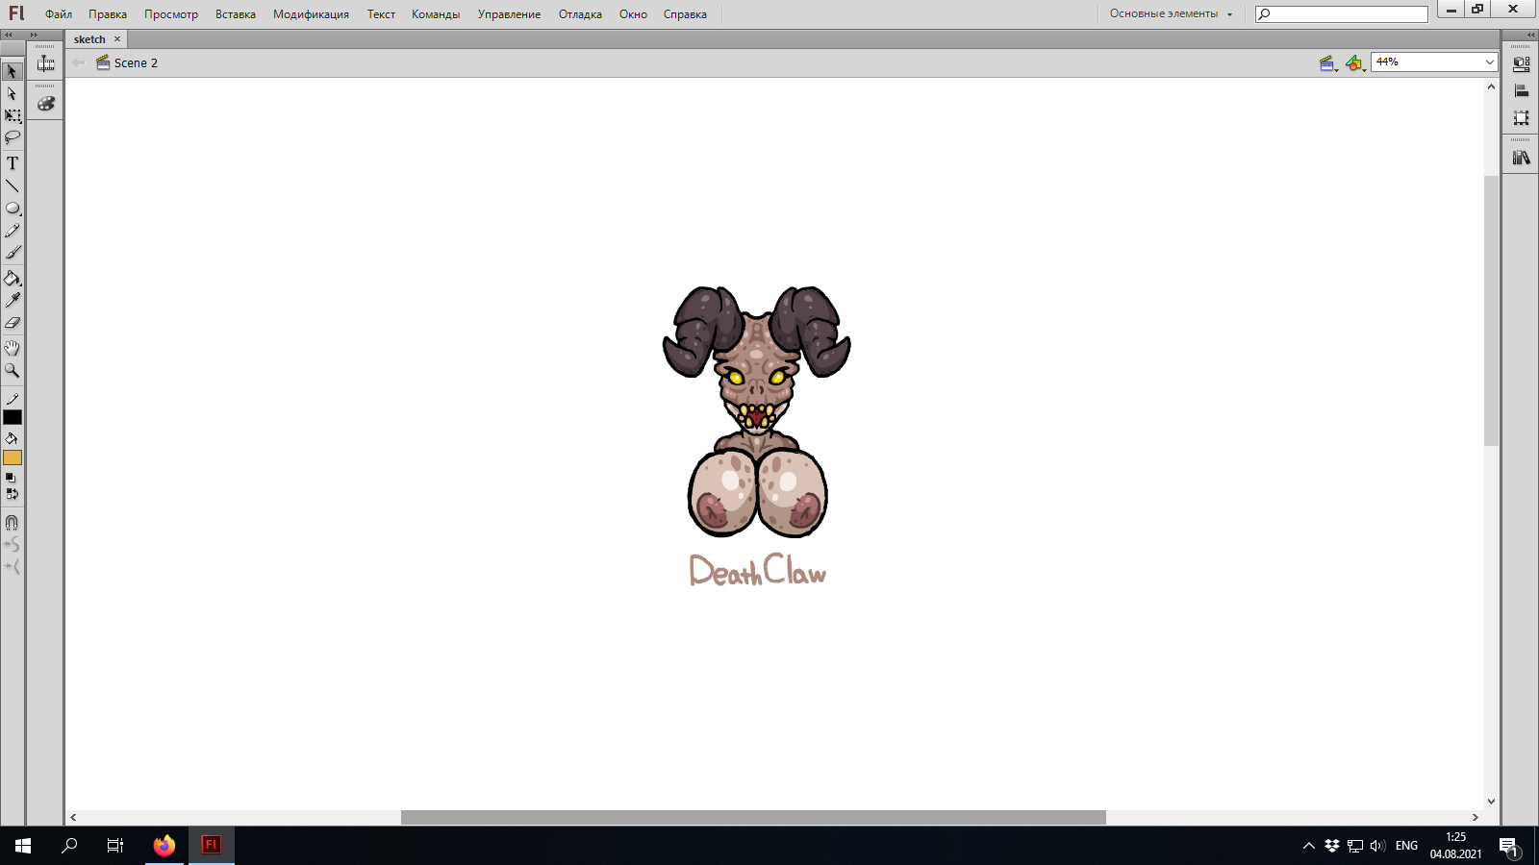Open the notification center icon

(1508, 846)
